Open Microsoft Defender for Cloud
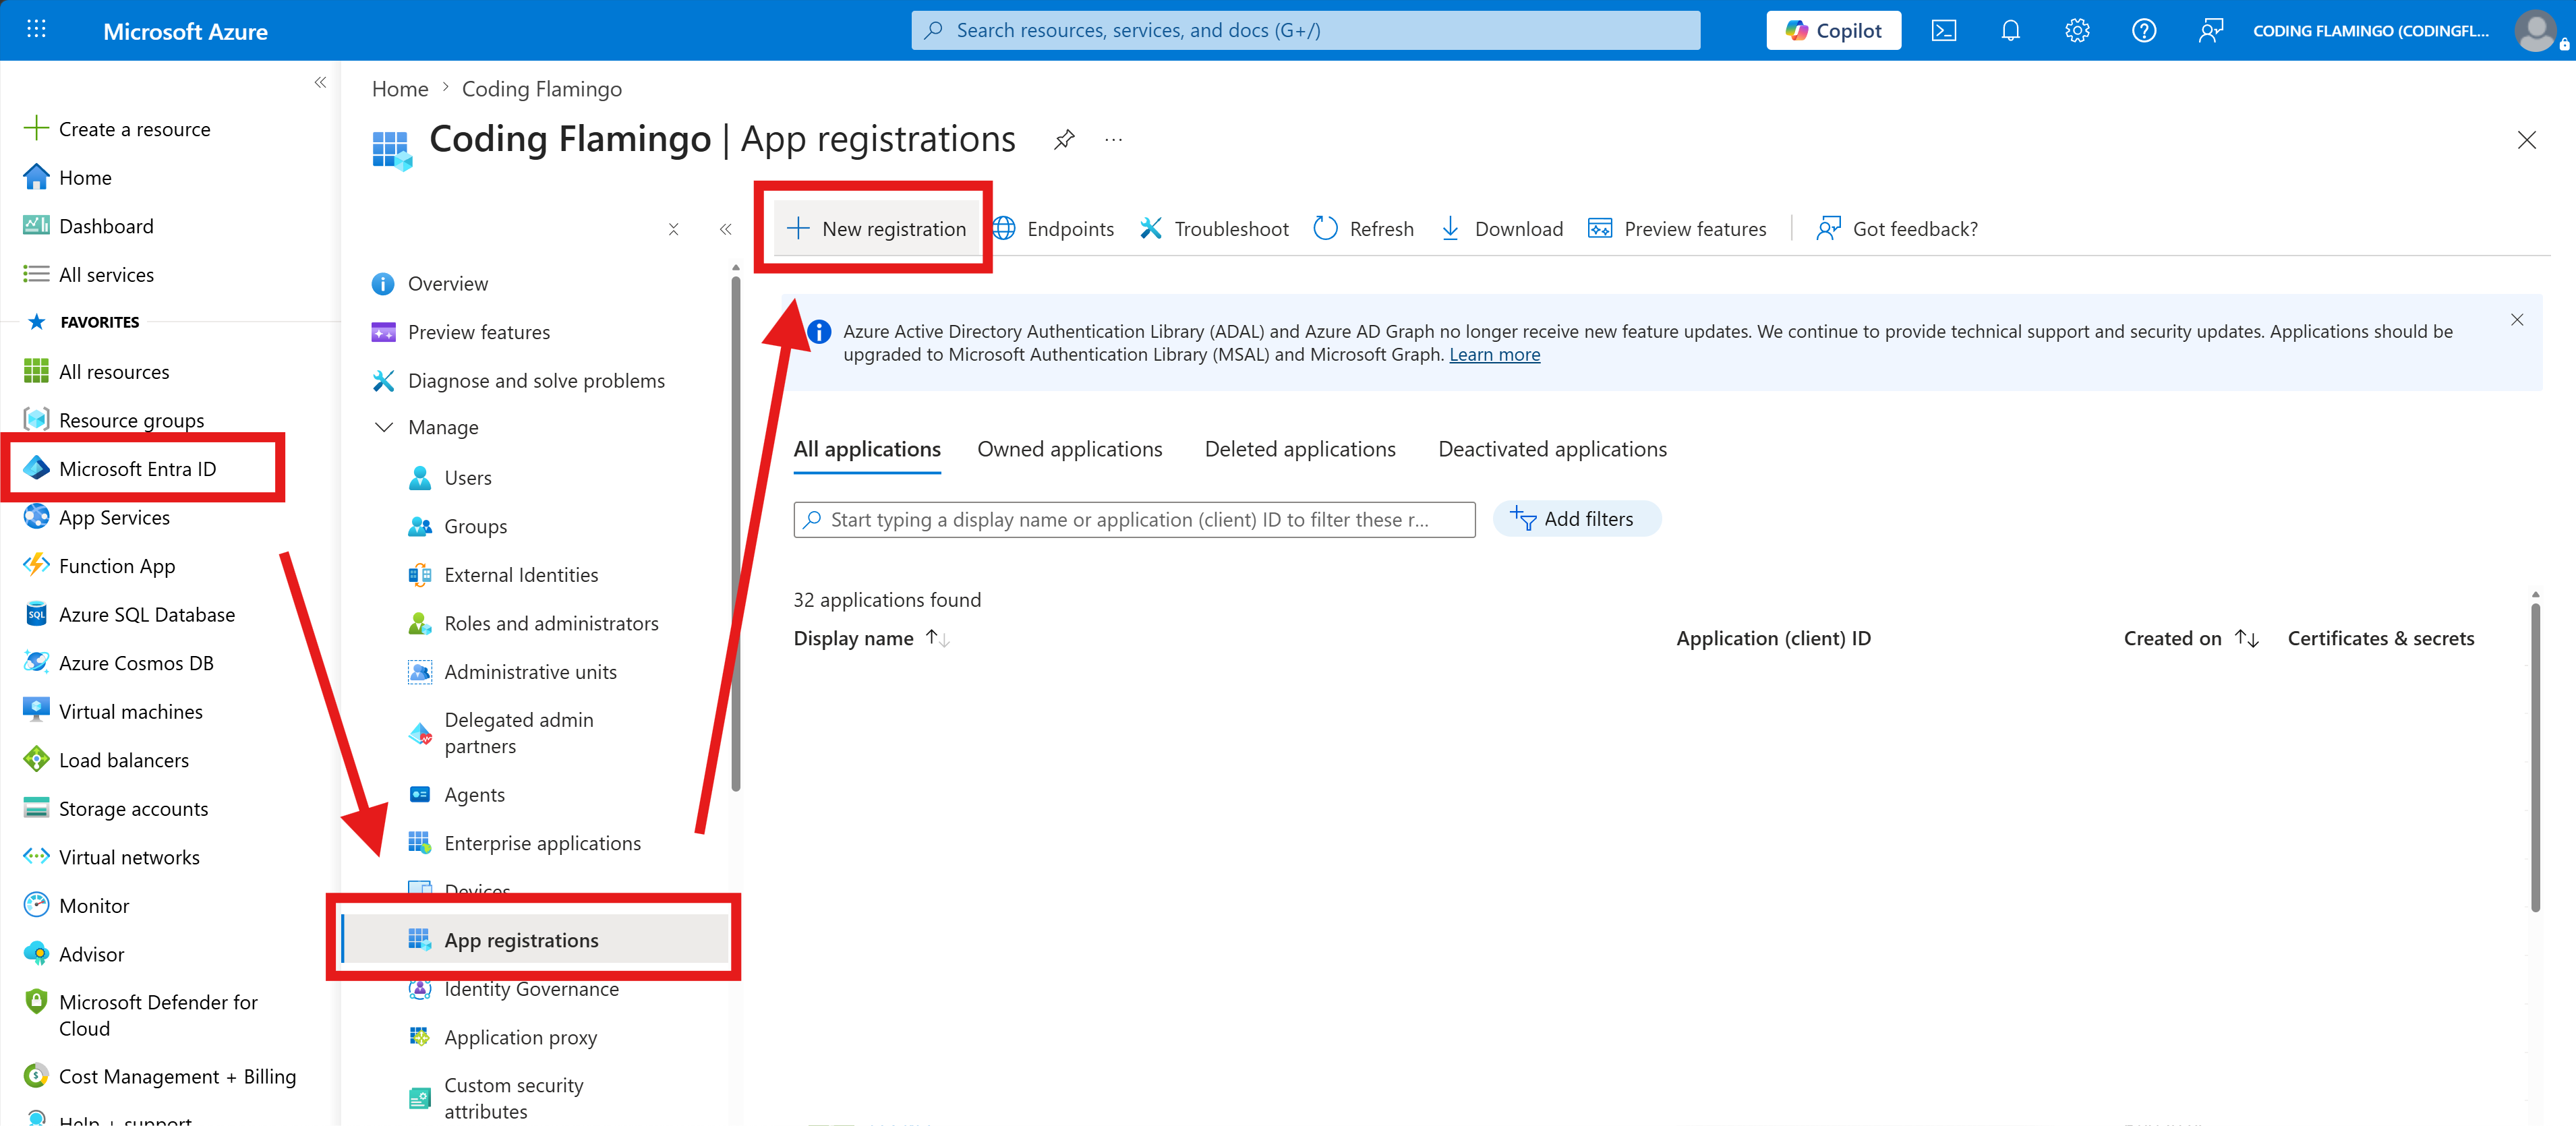 click(140, 1015)
